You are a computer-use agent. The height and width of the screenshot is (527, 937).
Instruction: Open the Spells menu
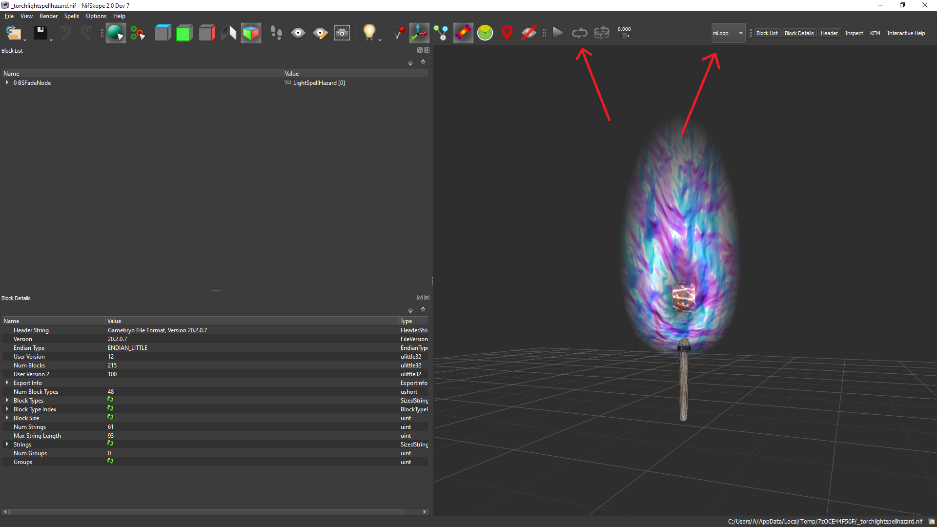tap(71, 16)
